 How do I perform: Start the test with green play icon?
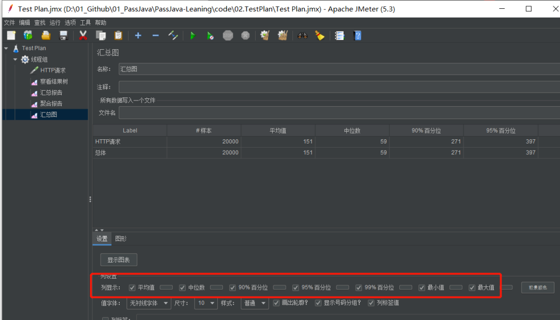[193, 36]
